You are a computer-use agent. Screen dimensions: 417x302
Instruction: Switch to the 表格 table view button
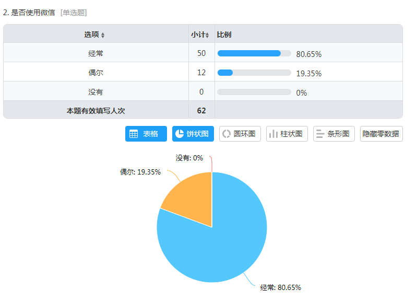[x=146, y=134]
